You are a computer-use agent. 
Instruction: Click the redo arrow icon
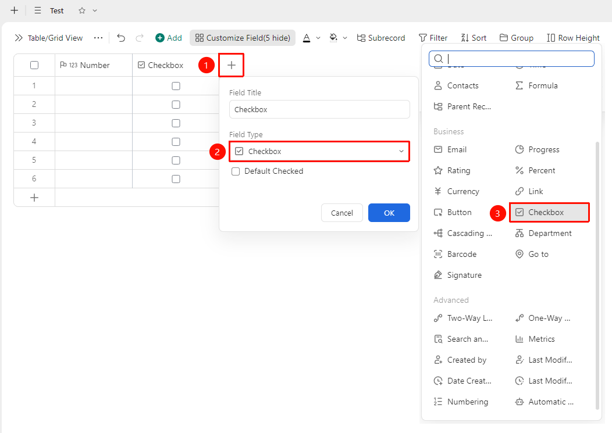pos(140,38)
